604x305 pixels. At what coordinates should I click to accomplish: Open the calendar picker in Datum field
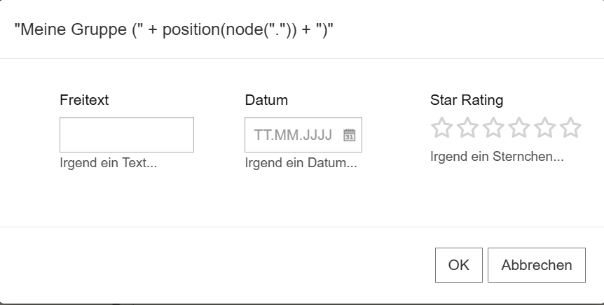(x=350, y=135)
